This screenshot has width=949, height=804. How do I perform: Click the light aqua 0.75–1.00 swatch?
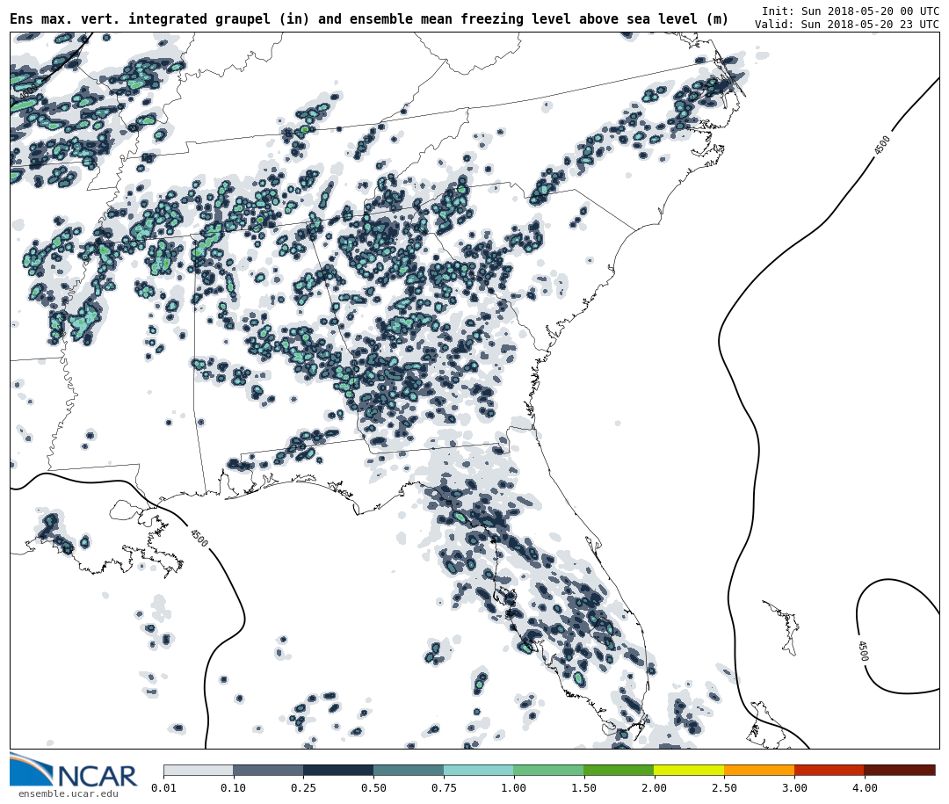click(x=479, y=770)
